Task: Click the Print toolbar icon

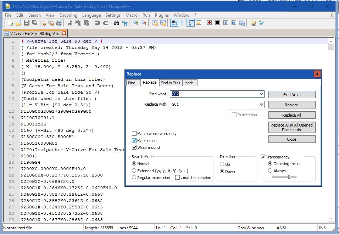Action: click(59, 23)
